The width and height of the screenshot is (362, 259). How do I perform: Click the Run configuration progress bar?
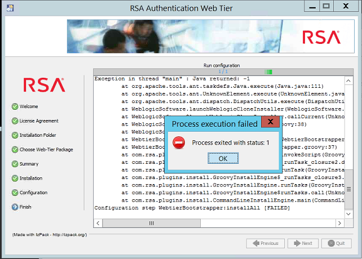[x=221, y=72]
